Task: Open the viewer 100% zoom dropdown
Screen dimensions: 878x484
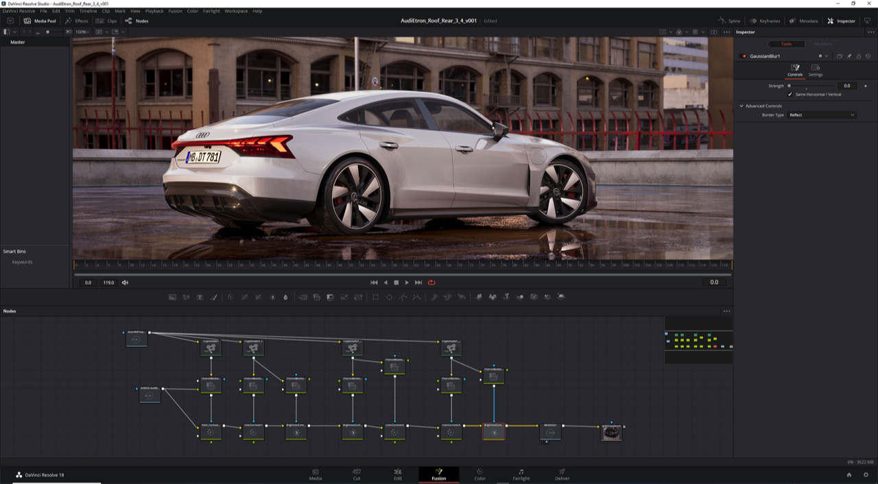Action: pos(81,32)
